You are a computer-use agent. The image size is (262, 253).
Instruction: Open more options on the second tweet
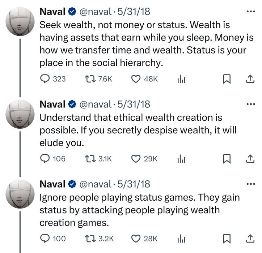click(250, 104)
